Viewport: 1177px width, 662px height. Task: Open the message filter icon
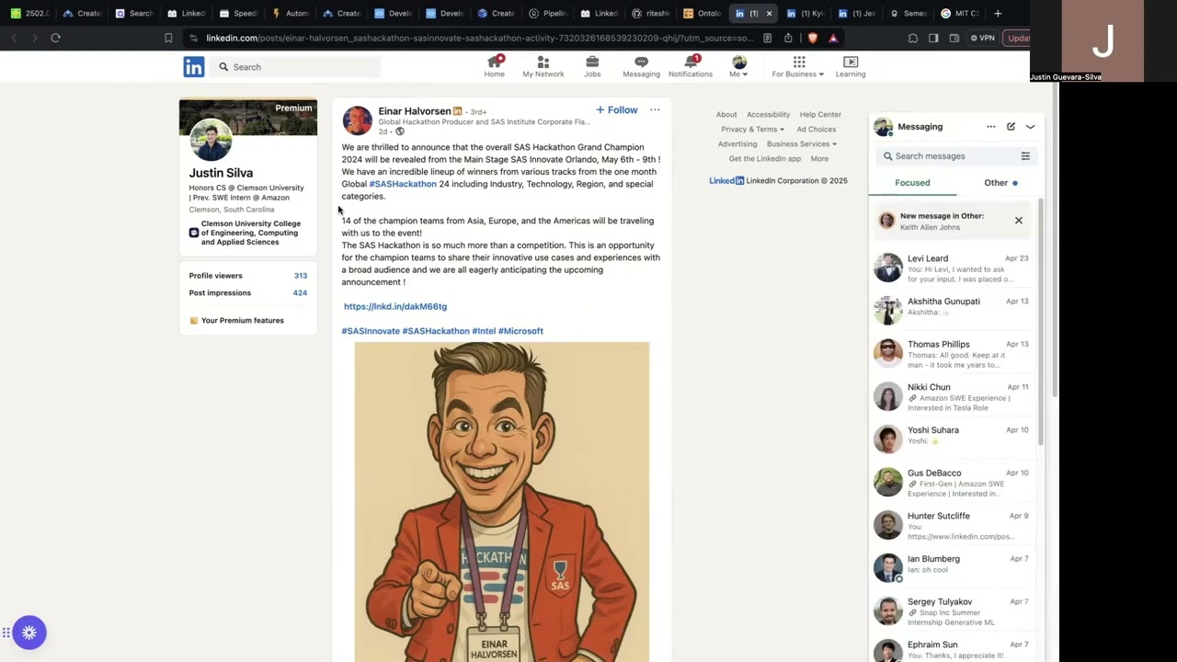(1025, 156)
